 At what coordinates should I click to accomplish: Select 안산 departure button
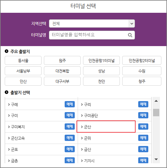(x=23, y=81)
